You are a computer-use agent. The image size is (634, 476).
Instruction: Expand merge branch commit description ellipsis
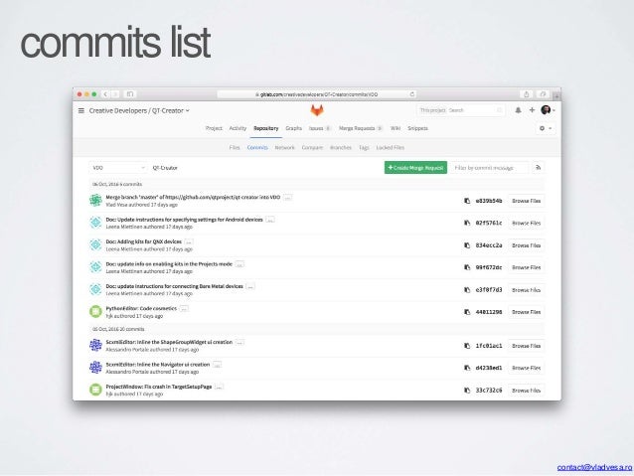(288, 198)
